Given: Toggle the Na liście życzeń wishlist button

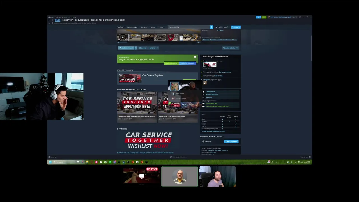Looking at the screenshot, I should pos(126,48).
